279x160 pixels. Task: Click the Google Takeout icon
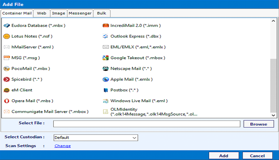click(106, 58)
